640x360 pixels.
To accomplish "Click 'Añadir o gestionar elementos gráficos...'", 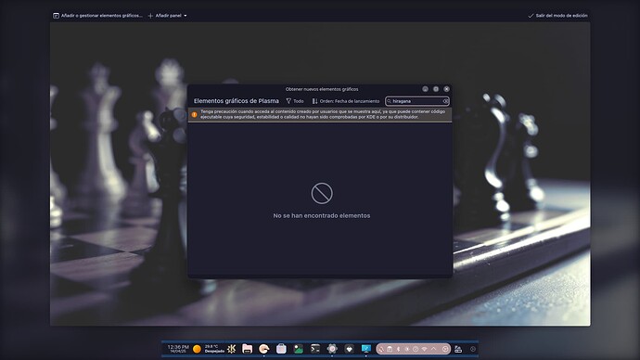I will [x=97, y=16].
